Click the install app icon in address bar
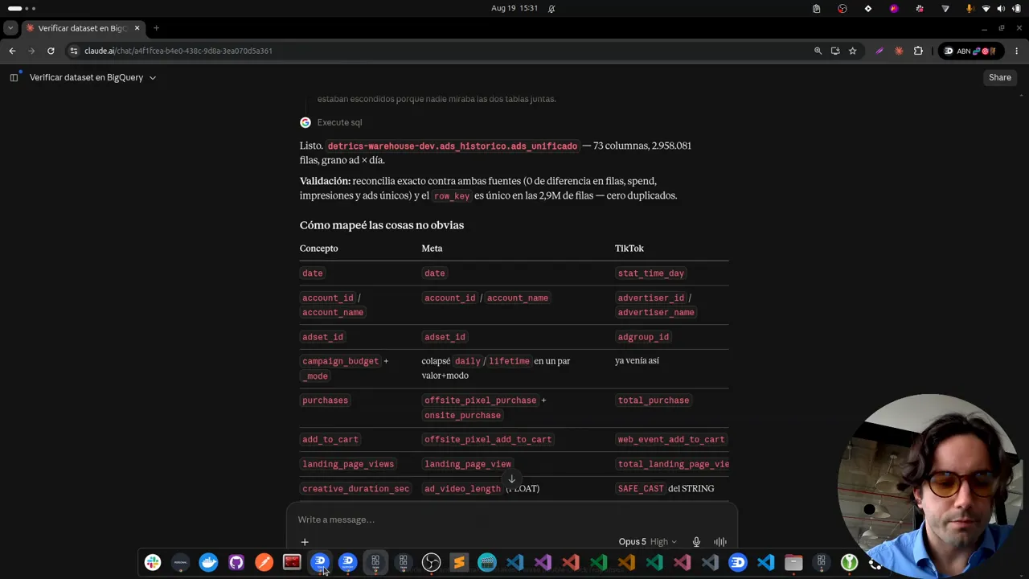The width and height of the screenshot is (1029, 579). (x=835, y=51)
